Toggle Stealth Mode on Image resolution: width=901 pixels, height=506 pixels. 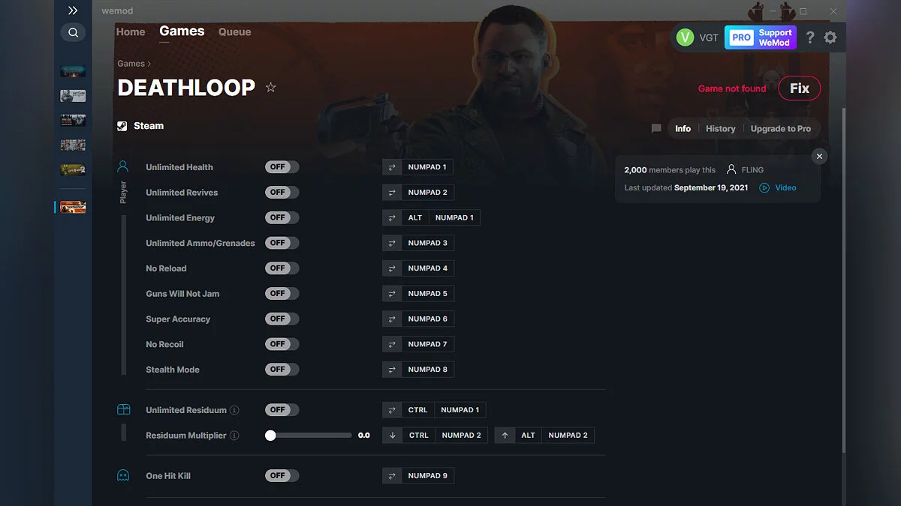point(282,369)
